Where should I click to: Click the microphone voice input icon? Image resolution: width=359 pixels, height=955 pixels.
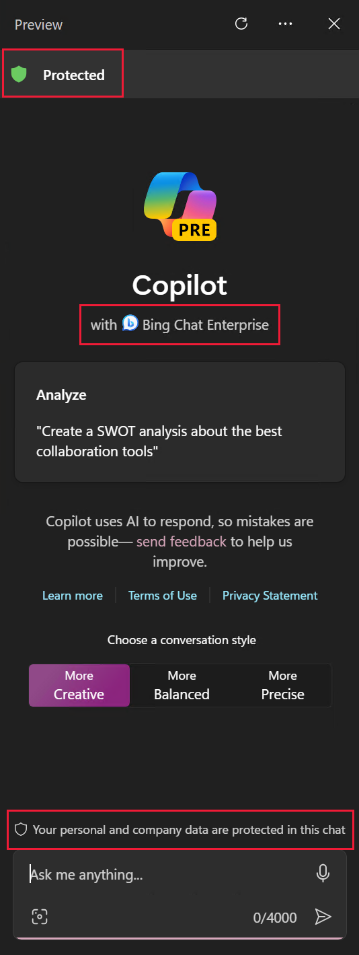click(323, 874)
